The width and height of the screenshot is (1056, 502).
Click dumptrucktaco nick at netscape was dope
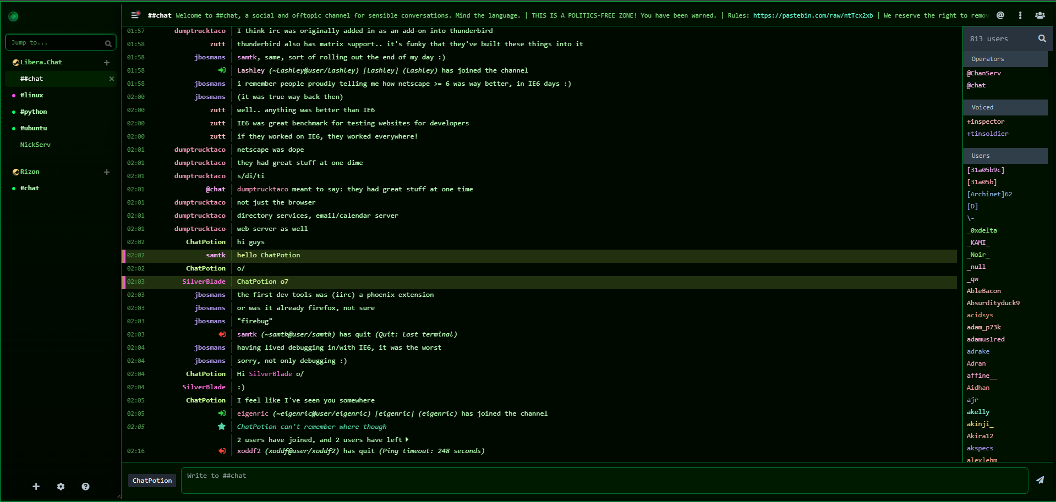point(200,150)
